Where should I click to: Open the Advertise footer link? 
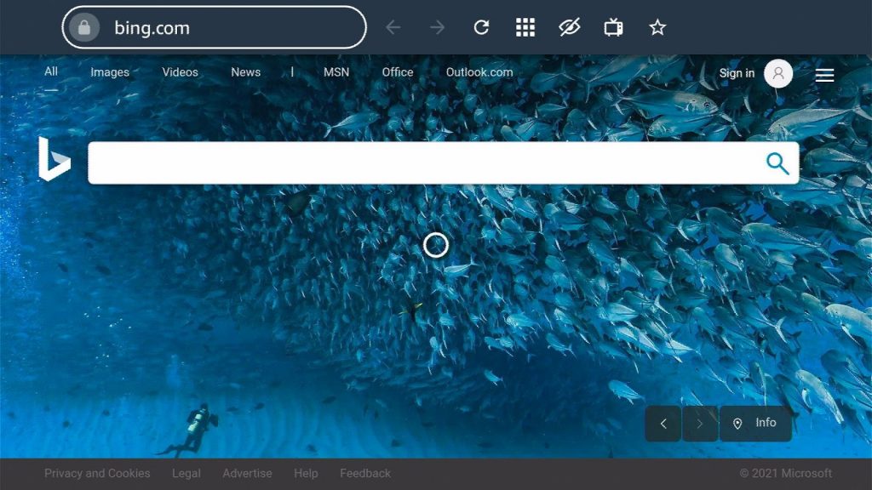248,473
